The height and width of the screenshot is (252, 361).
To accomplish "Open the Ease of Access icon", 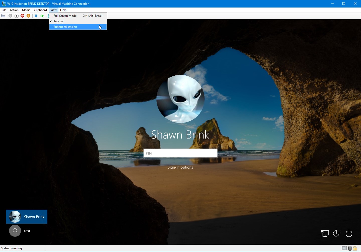I will click(x=337, y=233).
